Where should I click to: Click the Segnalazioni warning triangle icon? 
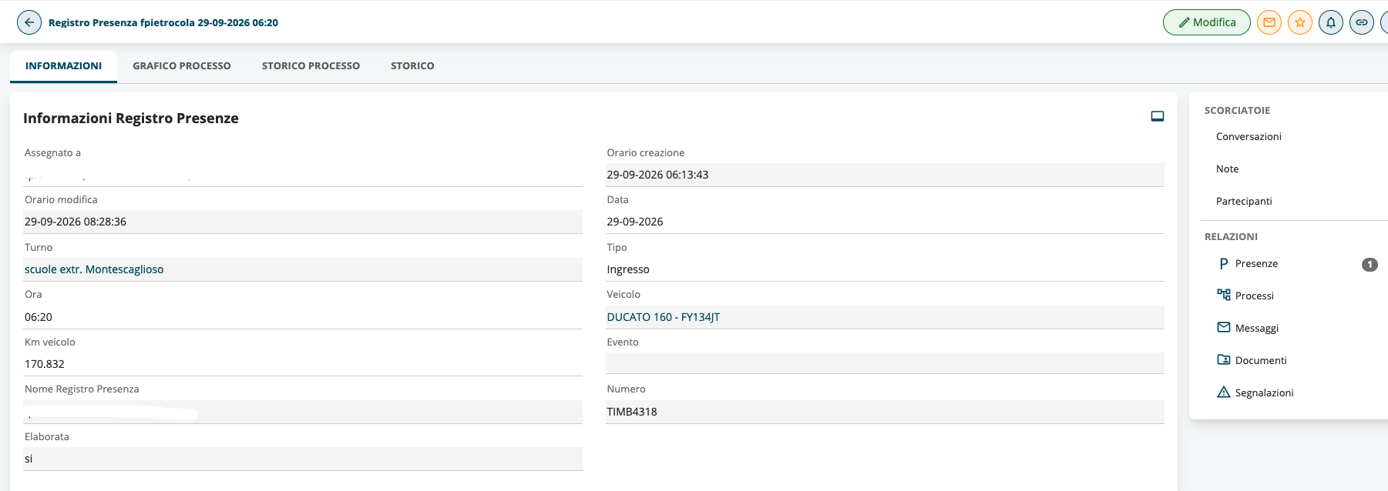coord(1224,392)
